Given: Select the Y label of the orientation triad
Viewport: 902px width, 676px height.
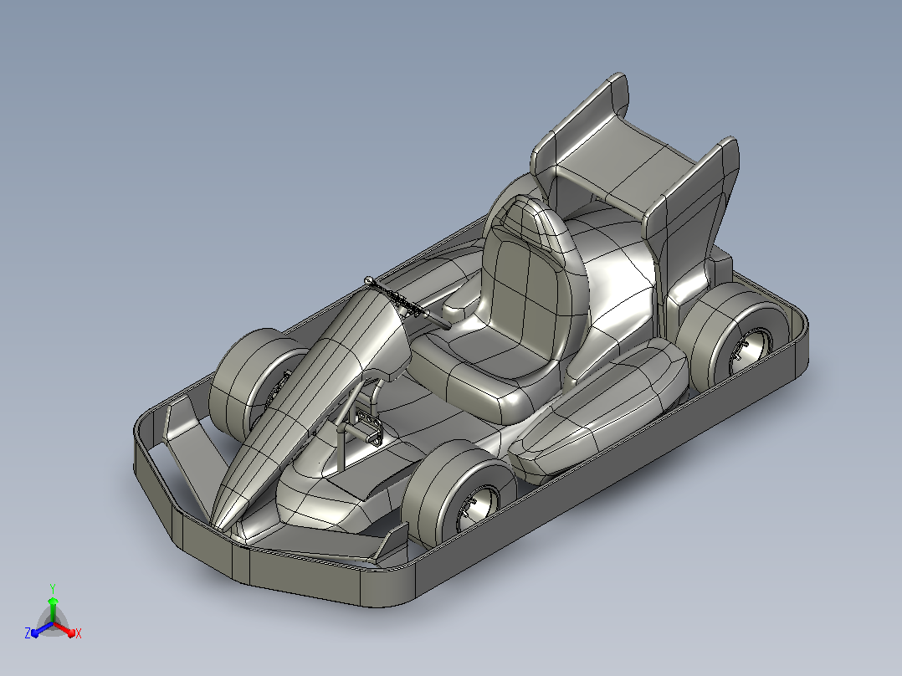Looking at the screenshot, I should pyautogui.click(x=53, y=589).
